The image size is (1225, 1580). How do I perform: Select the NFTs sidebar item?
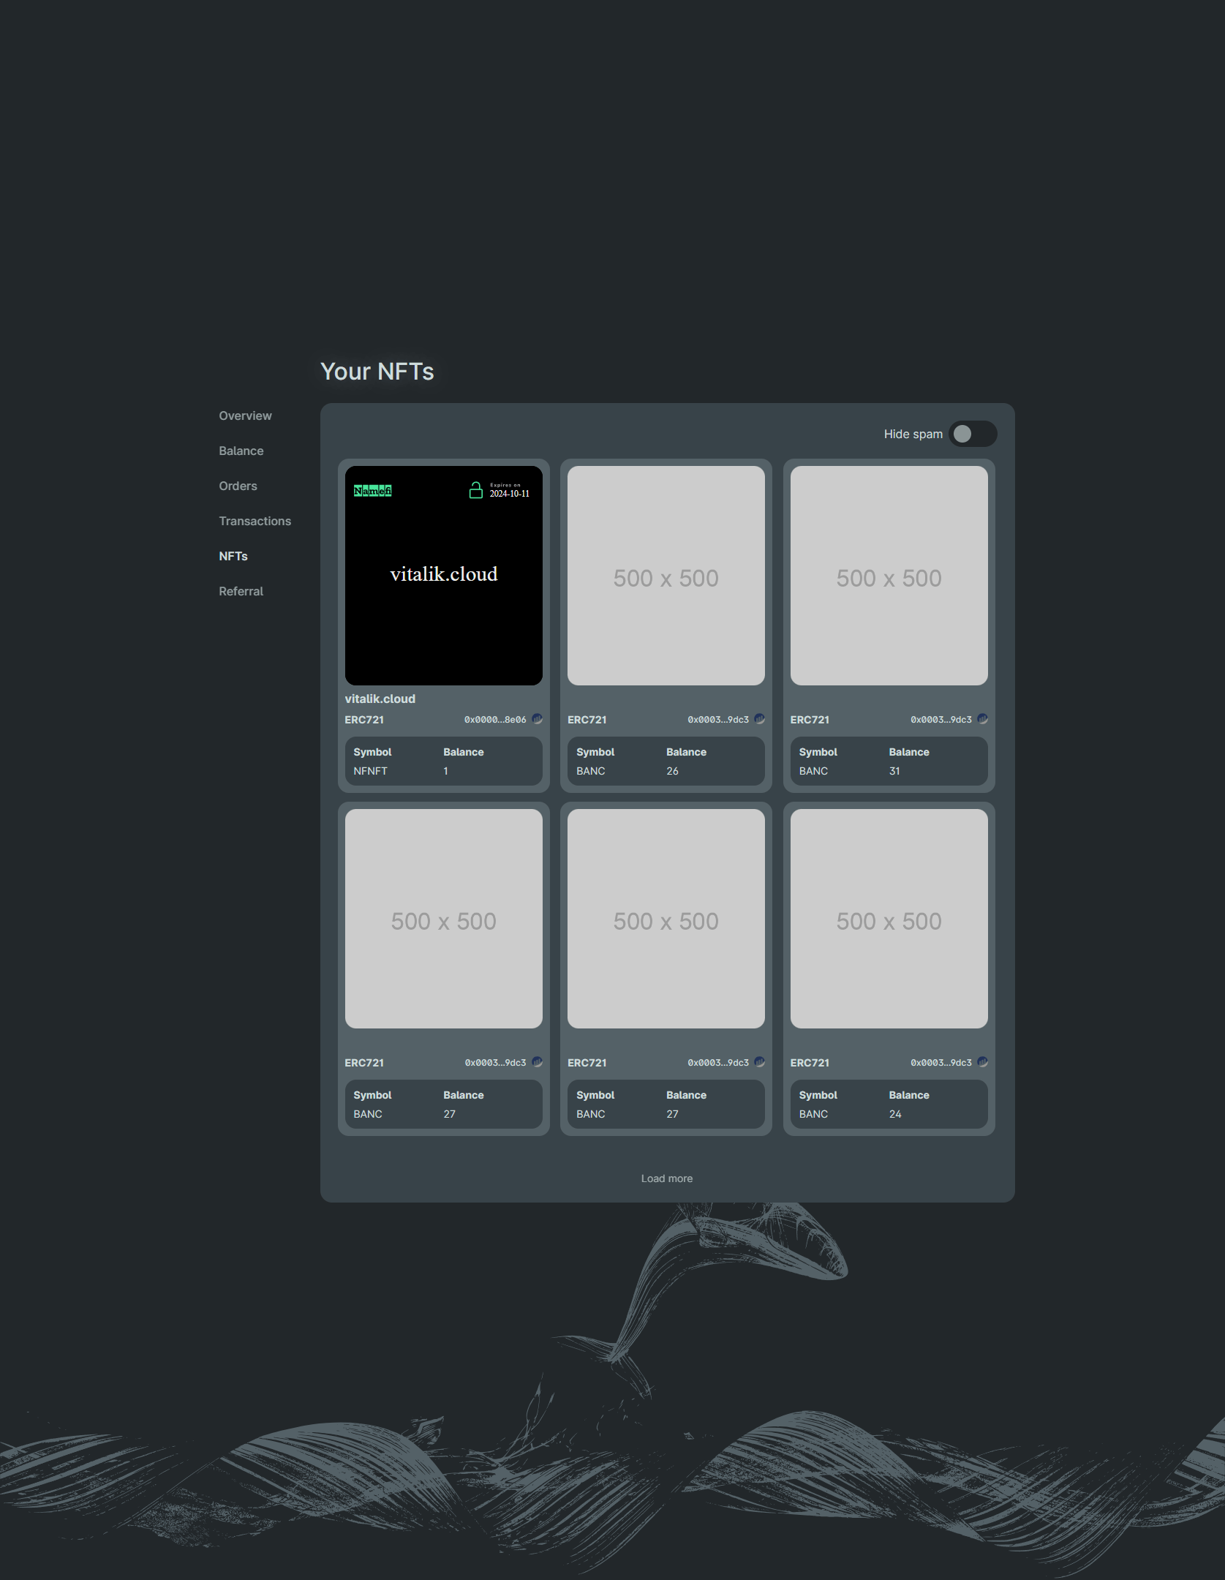coord(233,556)
